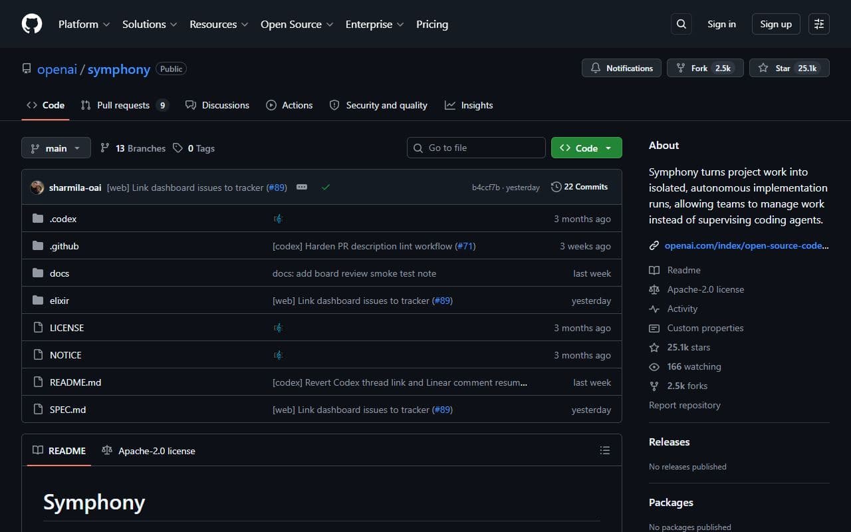Open the Report repository link
Viewport: 851px width, 532px height.
pyautogui.click(x=685, y=405)
